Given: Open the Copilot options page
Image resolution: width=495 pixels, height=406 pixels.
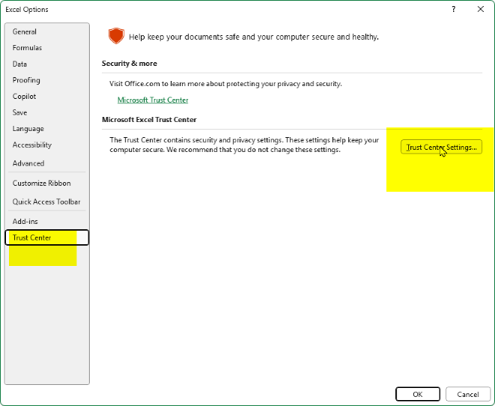Looking at the screenshot, I should 24,97.
